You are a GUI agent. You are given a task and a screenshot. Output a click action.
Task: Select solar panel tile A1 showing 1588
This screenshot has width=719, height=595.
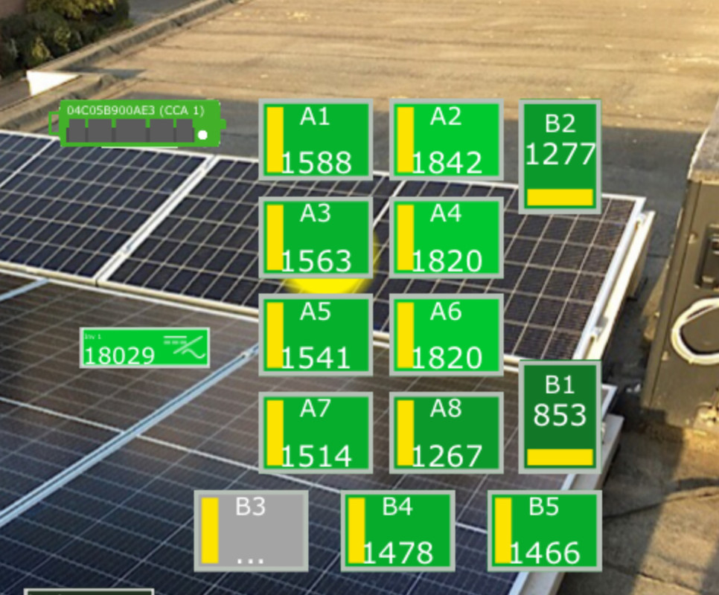pyautogui.click(x=316, y=139)
